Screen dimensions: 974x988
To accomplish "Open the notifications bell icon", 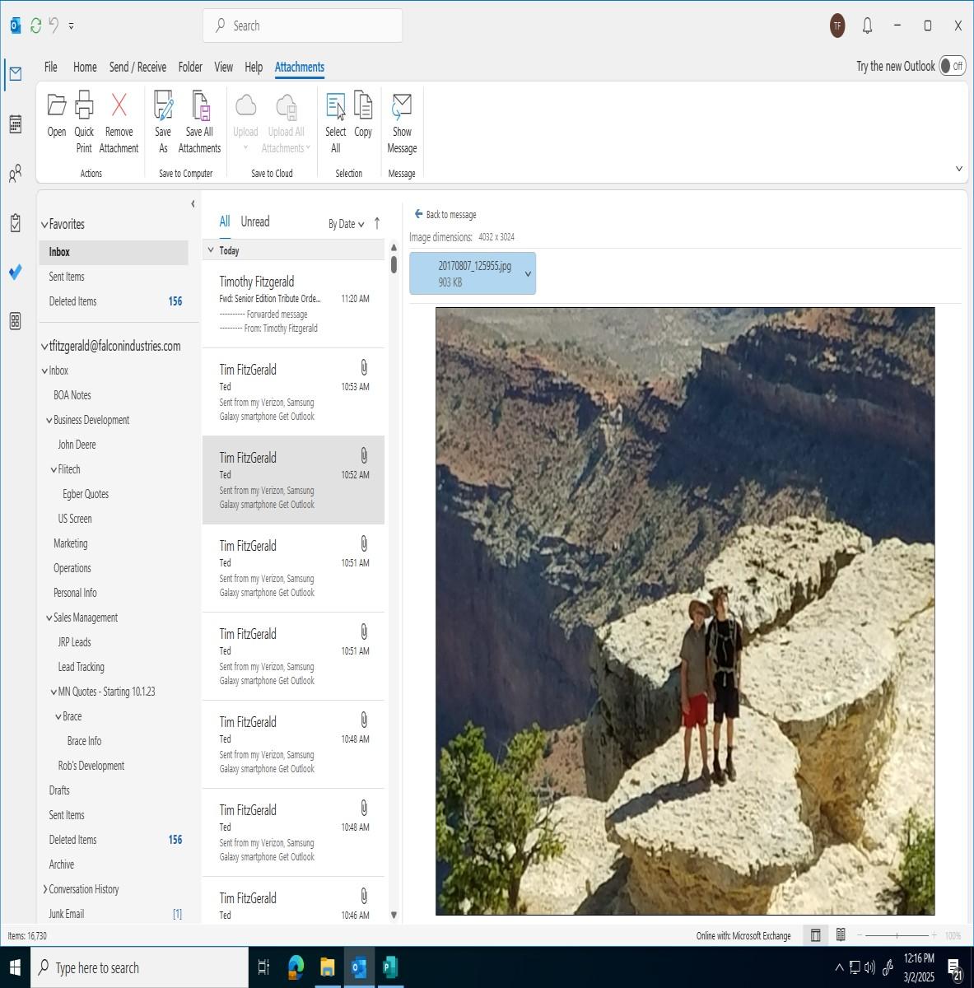I will point(867,26).
